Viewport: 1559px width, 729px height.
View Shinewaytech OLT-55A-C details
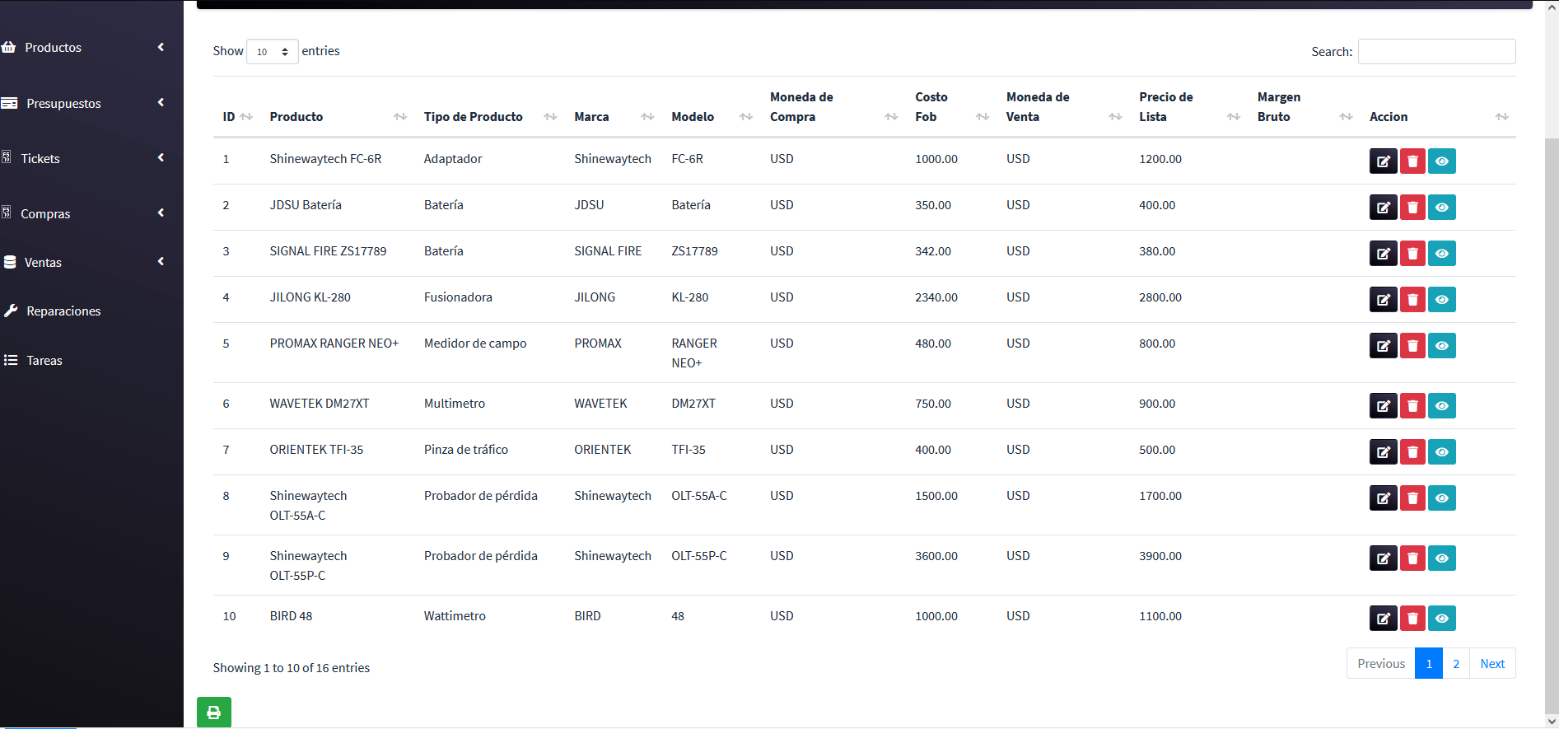(1442, 498)
